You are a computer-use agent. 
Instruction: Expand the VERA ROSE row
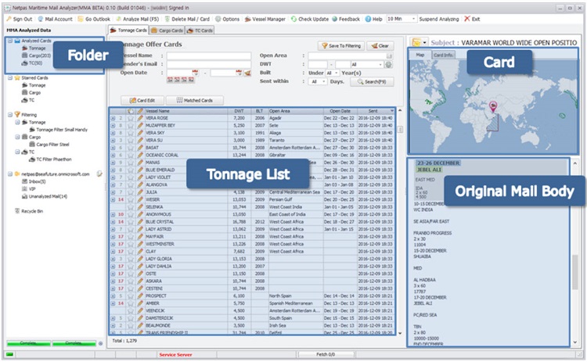(113, 119)
